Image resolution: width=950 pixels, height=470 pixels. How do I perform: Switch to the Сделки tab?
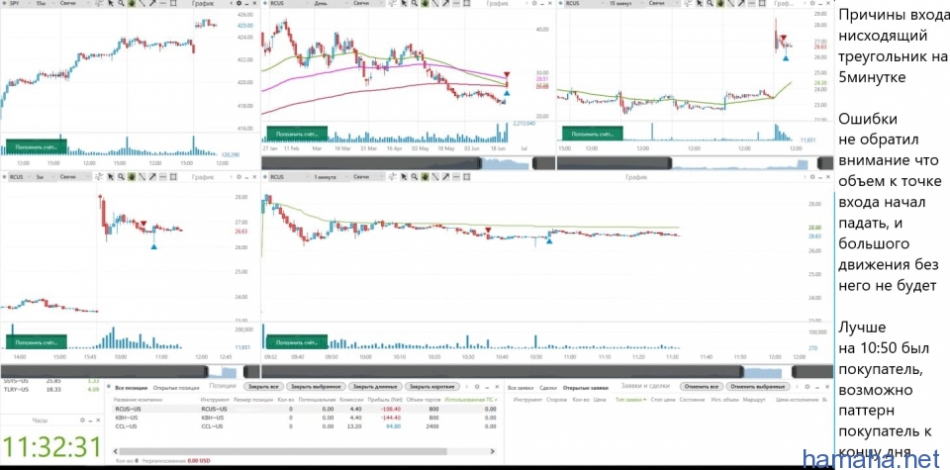coord(548,387)
